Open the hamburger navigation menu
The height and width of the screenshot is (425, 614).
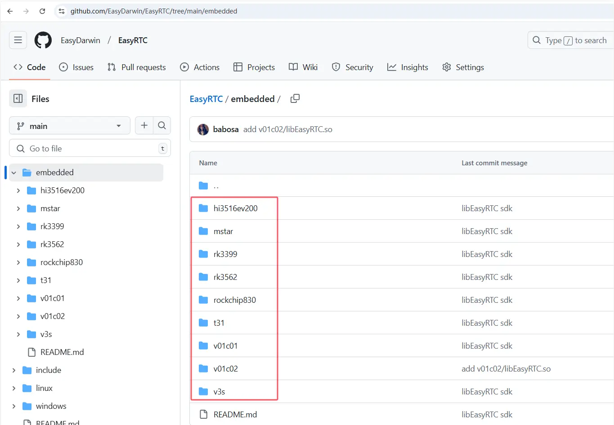click(18, 40)
